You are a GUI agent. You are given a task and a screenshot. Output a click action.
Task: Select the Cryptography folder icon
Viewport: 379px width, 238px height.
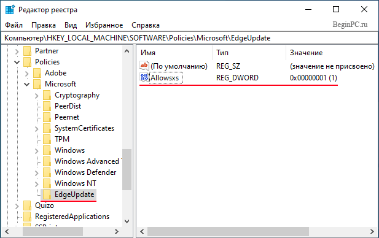tap(47, 95)
